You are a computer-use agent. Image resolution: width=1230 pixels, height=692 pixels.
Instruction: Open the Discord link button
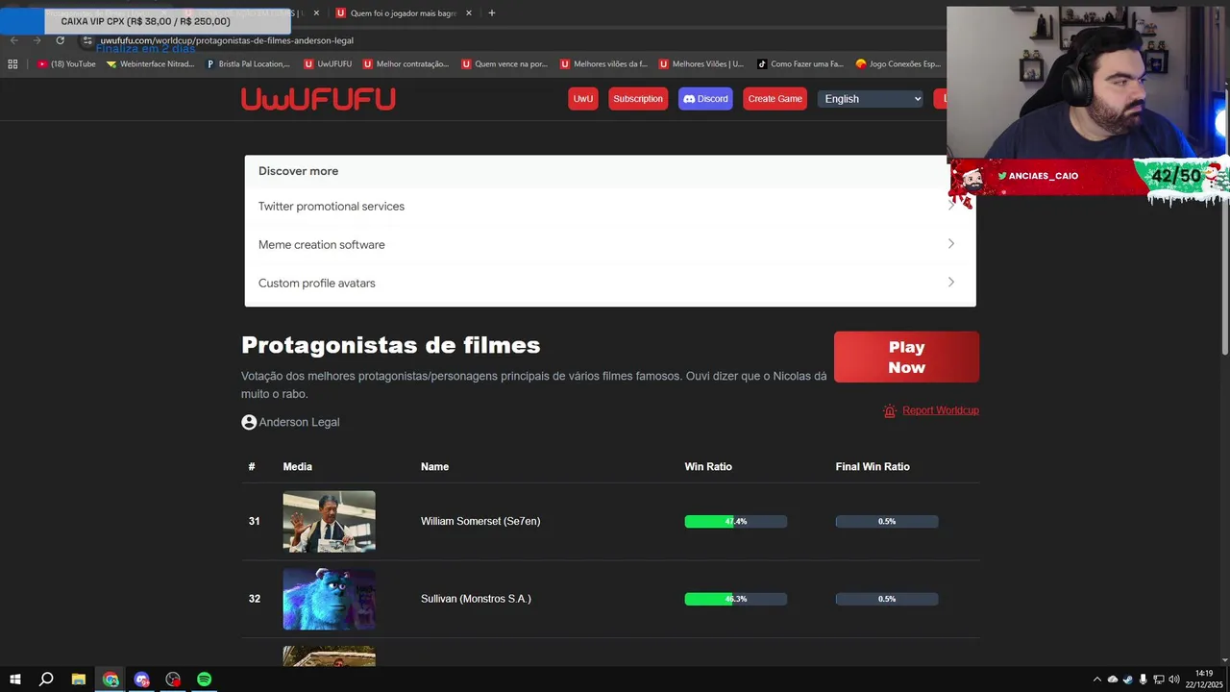point(705,99)
